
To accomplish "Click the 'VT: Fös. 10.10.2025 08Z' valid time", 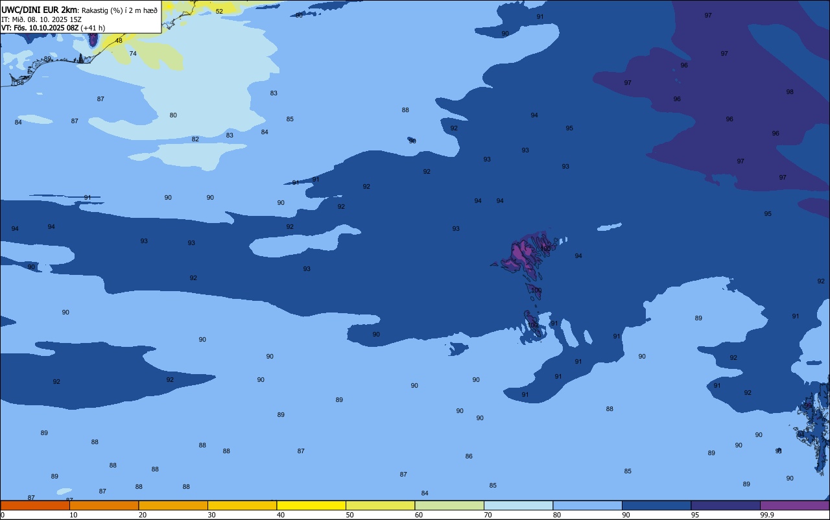I will pos(40,28).
